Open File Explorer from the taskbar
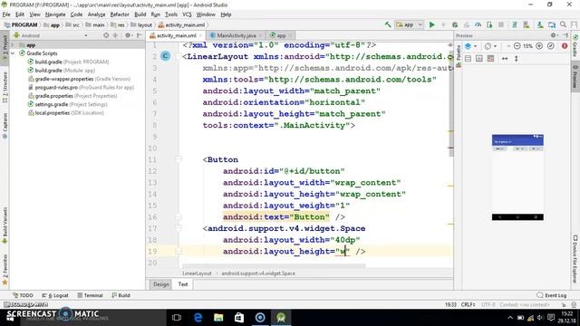 (218, 318)
